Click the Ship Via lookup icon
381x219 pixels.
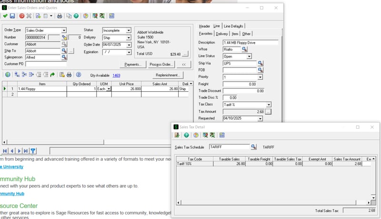261,63
